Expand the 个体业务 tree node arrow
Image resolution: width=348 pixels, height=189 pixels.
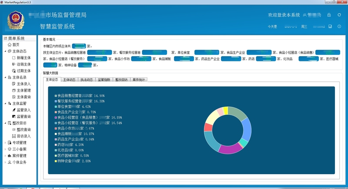[x=5, y=162]
